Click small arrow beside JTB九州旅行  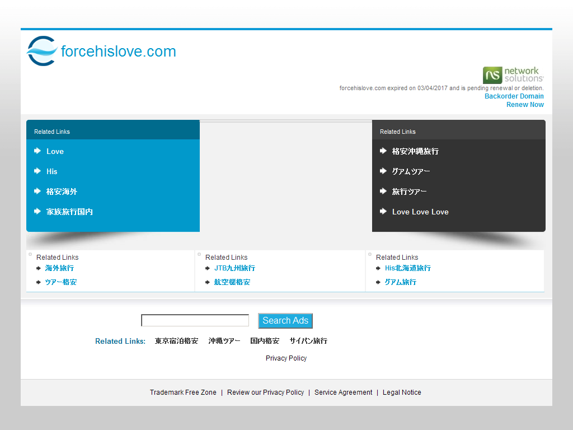pos(208,268)
